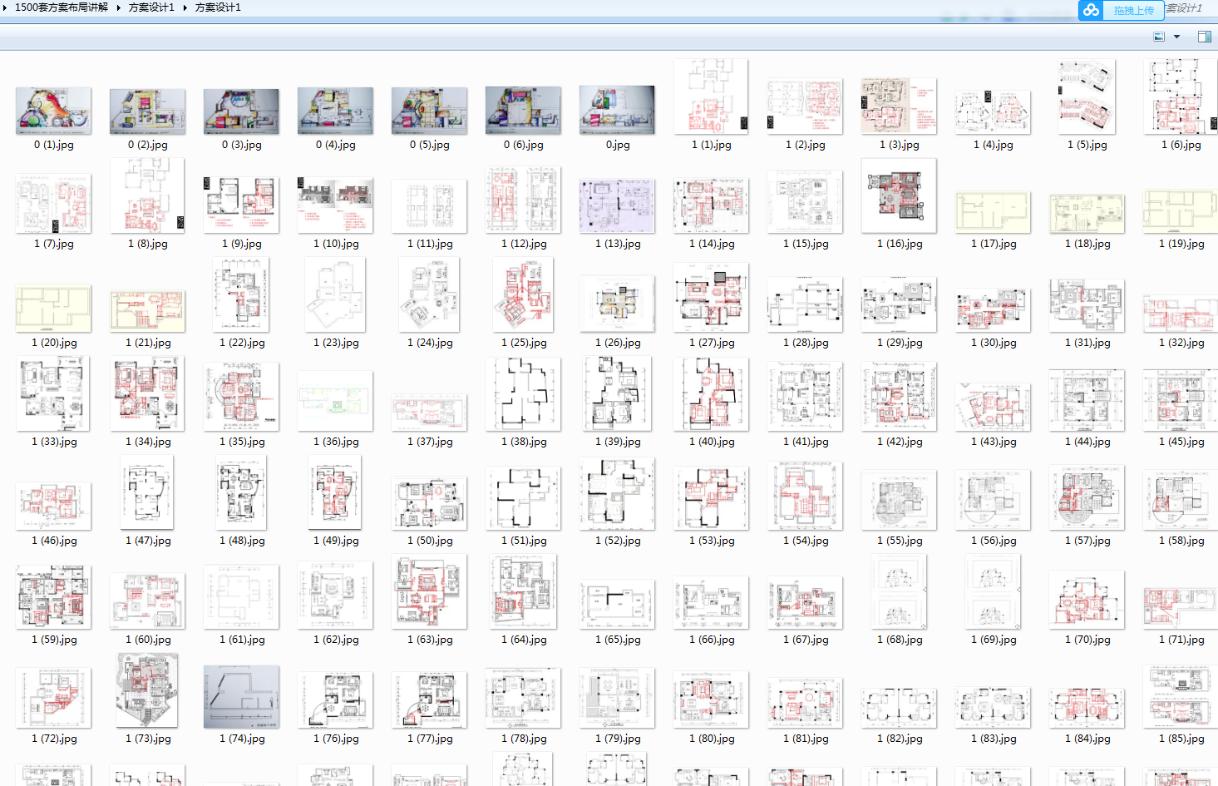Click the file name 1 (24).jpg
1218x786 pixels.
click(x=430, y=343)
